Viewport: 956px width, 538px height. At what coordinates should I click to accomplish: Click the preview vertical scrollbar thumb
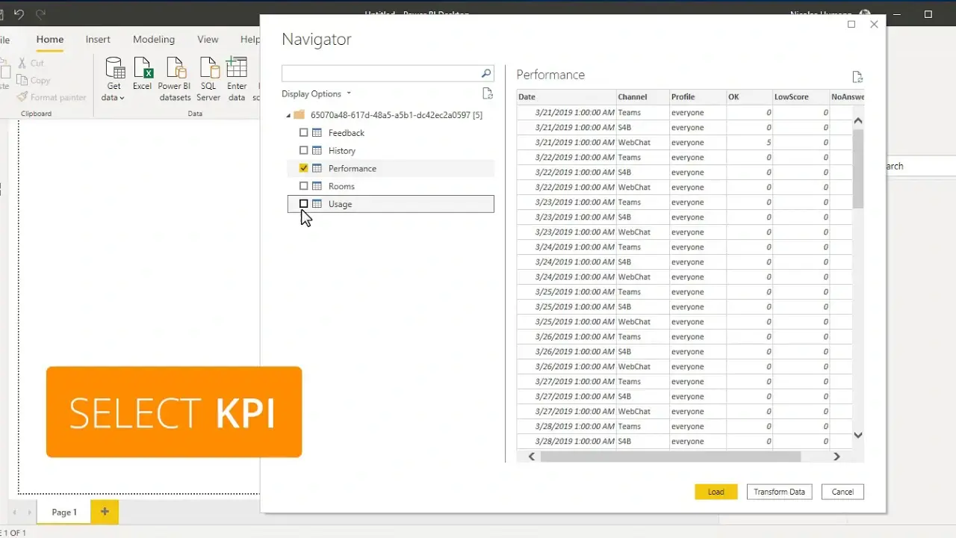coord(858,168)
